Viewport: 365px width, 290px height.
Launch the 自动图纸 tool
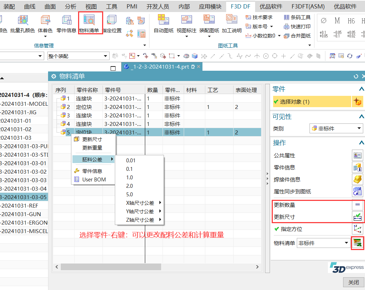click(x=164, y=23)
